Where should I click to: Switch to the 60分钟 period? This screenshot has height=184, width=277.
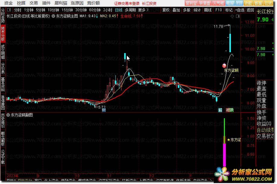pyautogui.click(x=95, y=10)
